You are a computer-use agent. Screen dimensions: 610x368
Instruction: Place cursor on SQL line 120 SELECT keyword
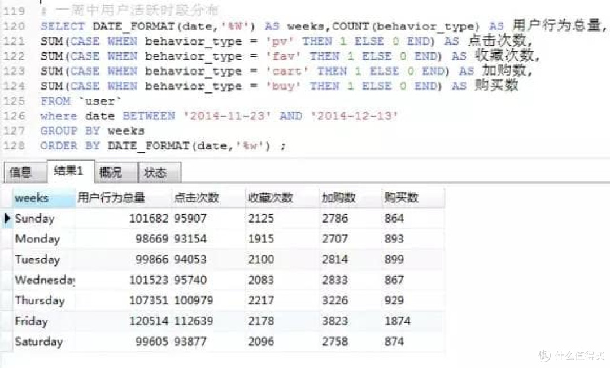(63, 26)
